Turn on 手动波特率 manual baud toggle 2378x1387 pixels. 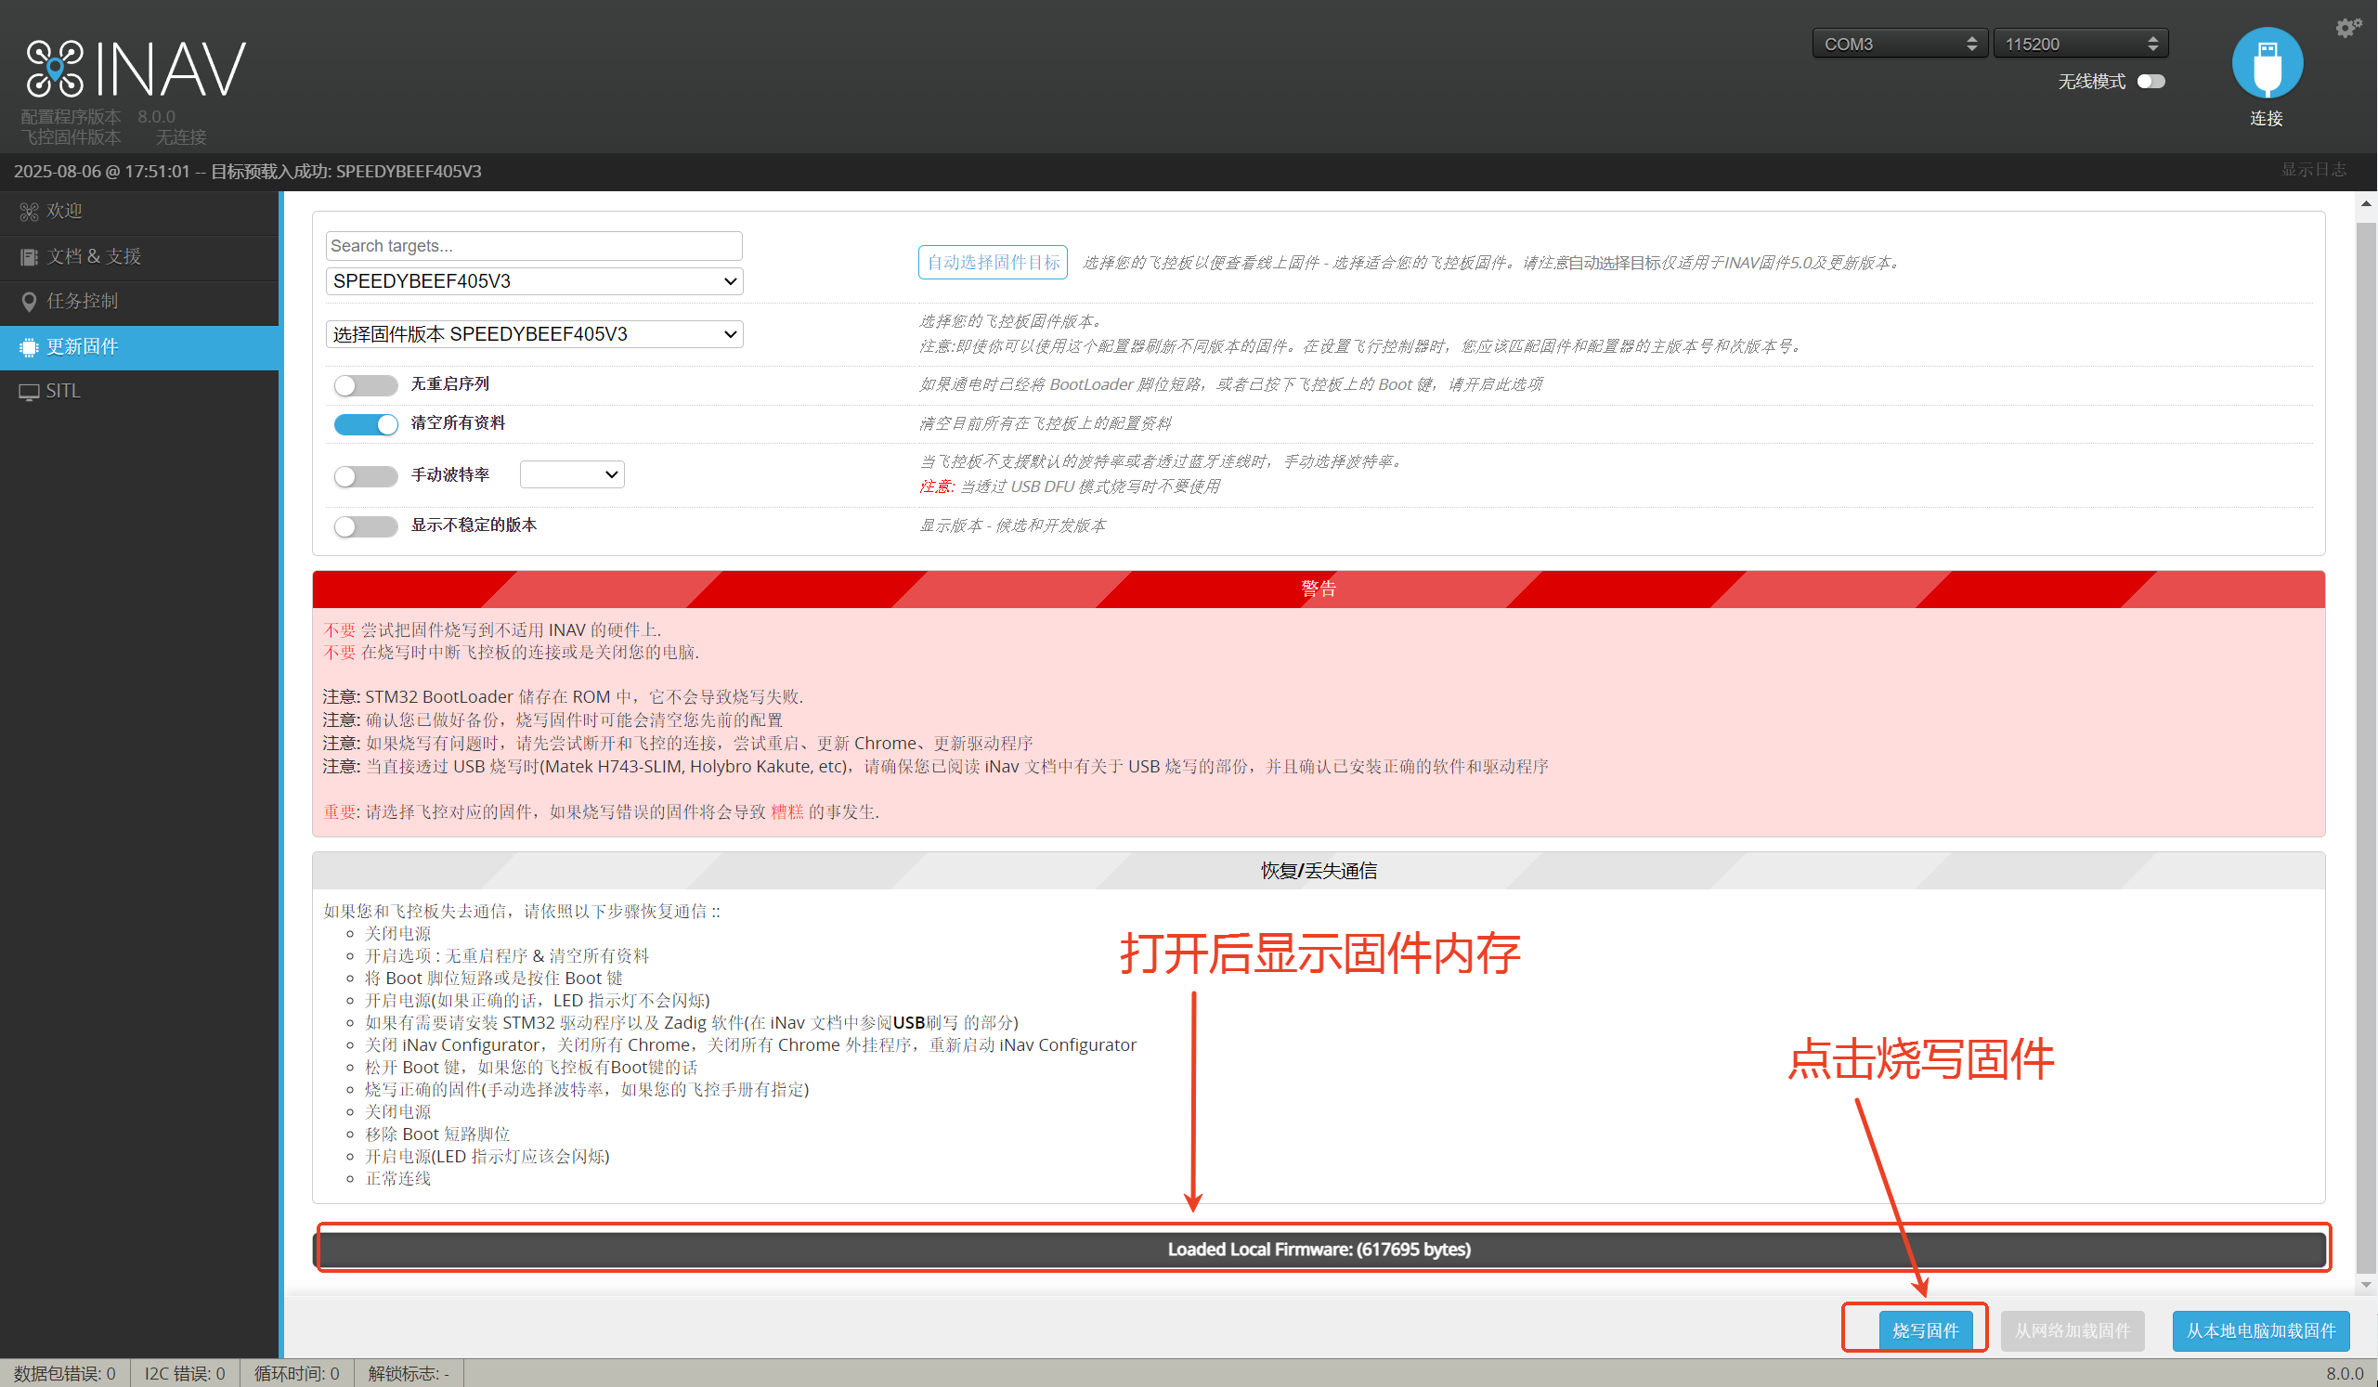[x=365, y=475]
